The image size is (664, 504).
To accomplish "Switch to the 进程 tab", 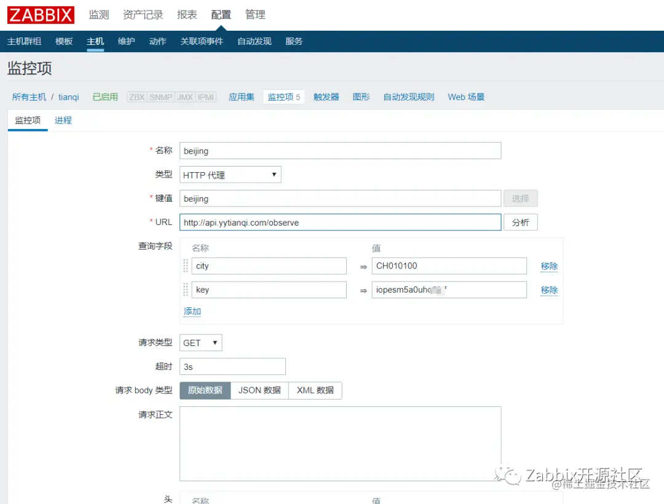I will click(63, 120).
